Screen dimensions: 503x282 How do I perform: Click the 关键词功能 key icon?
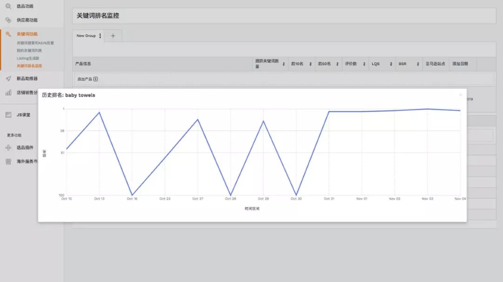(8, 34)
